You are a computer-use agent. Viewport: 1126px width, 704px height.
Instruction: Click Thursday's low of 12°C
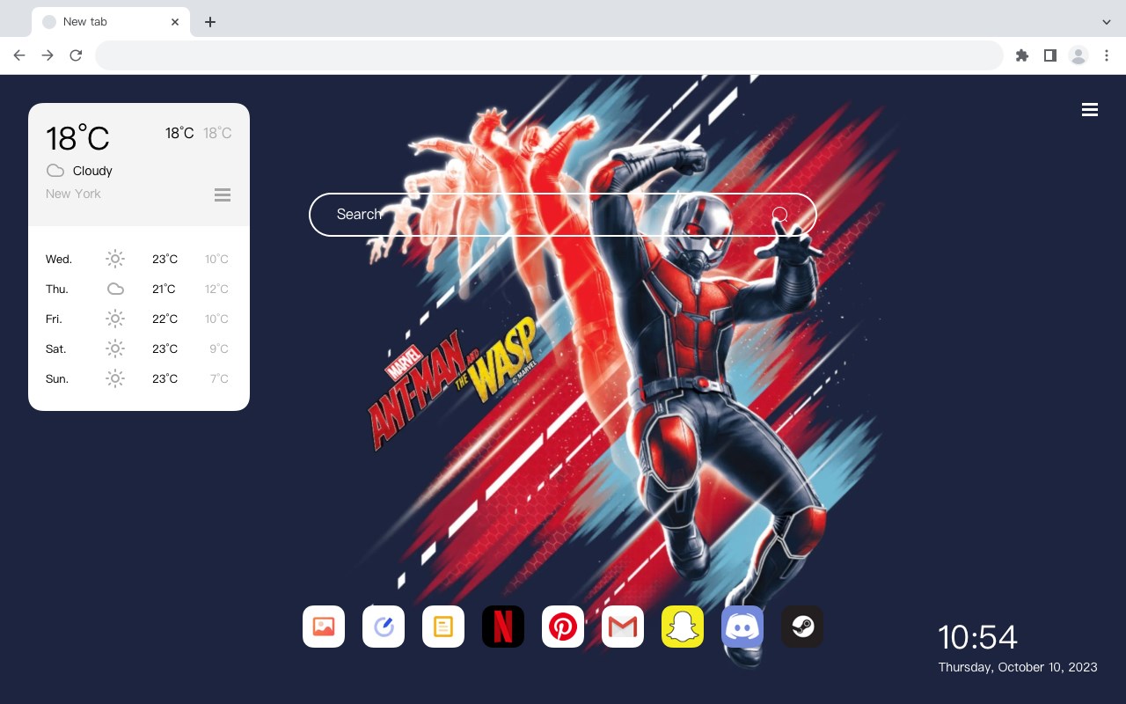point(216,289)
